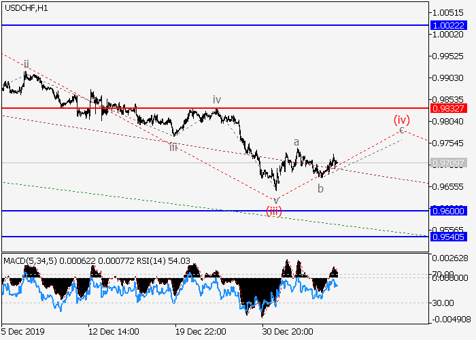Click wave label 'a' near the peak
This screenshot has height=340, width=476.
point(296,142)
